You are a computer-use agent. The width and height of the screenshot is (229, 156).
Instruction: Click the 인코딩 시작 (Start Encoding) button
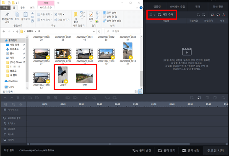[x=216, y=151]
